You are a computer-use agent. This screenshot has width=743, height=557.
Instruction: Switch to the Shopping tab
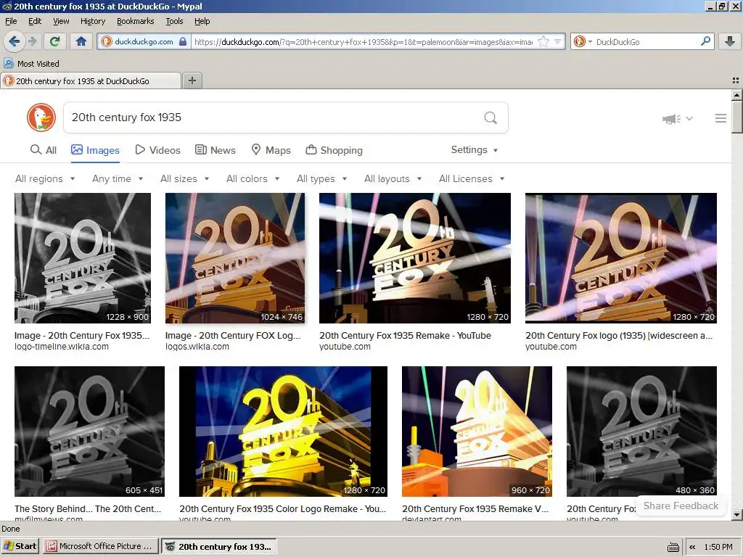click(x=334, y=150)
